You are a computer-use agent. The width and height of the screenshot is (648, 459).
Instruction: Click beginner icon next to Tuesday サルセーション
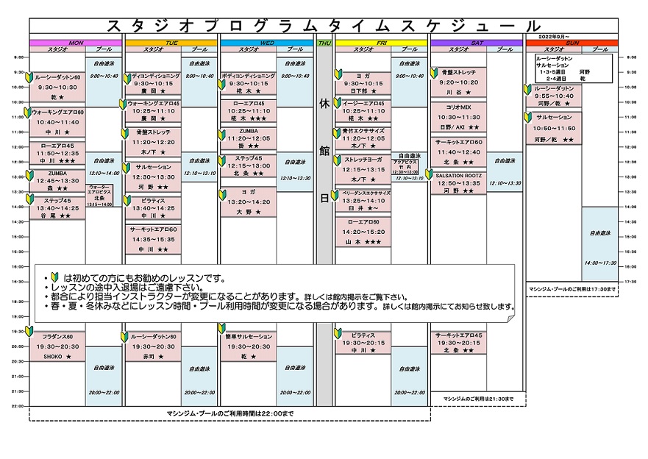point(127,168)
